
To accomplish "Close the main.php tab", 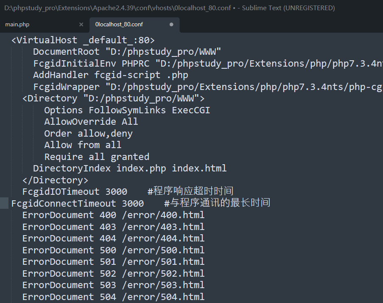I will pyautogui.click(x=81, y=25).
